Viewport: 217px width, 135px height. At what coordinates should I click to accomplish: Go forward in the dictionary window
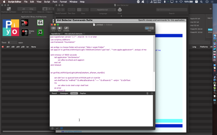(63, 10)
